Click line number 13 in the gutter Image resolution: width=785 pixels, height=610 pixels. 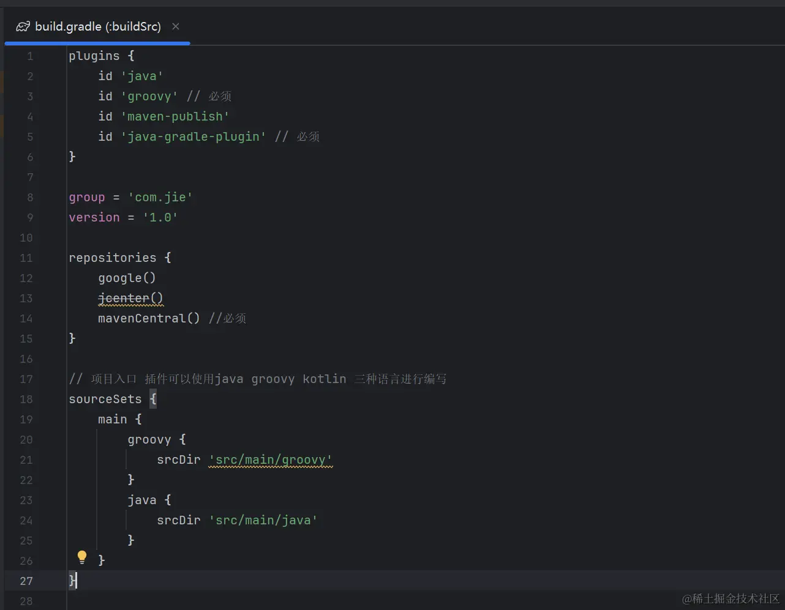(26, 299)
